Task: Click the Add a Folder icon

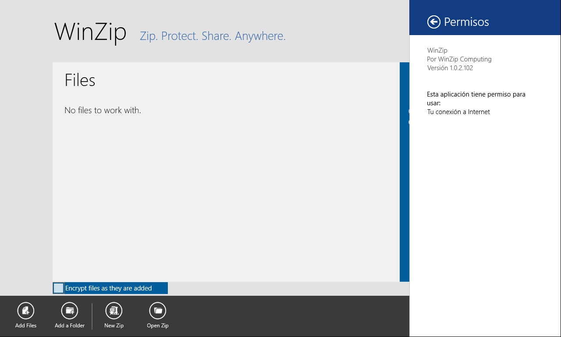Action: (x=70, y=311)
